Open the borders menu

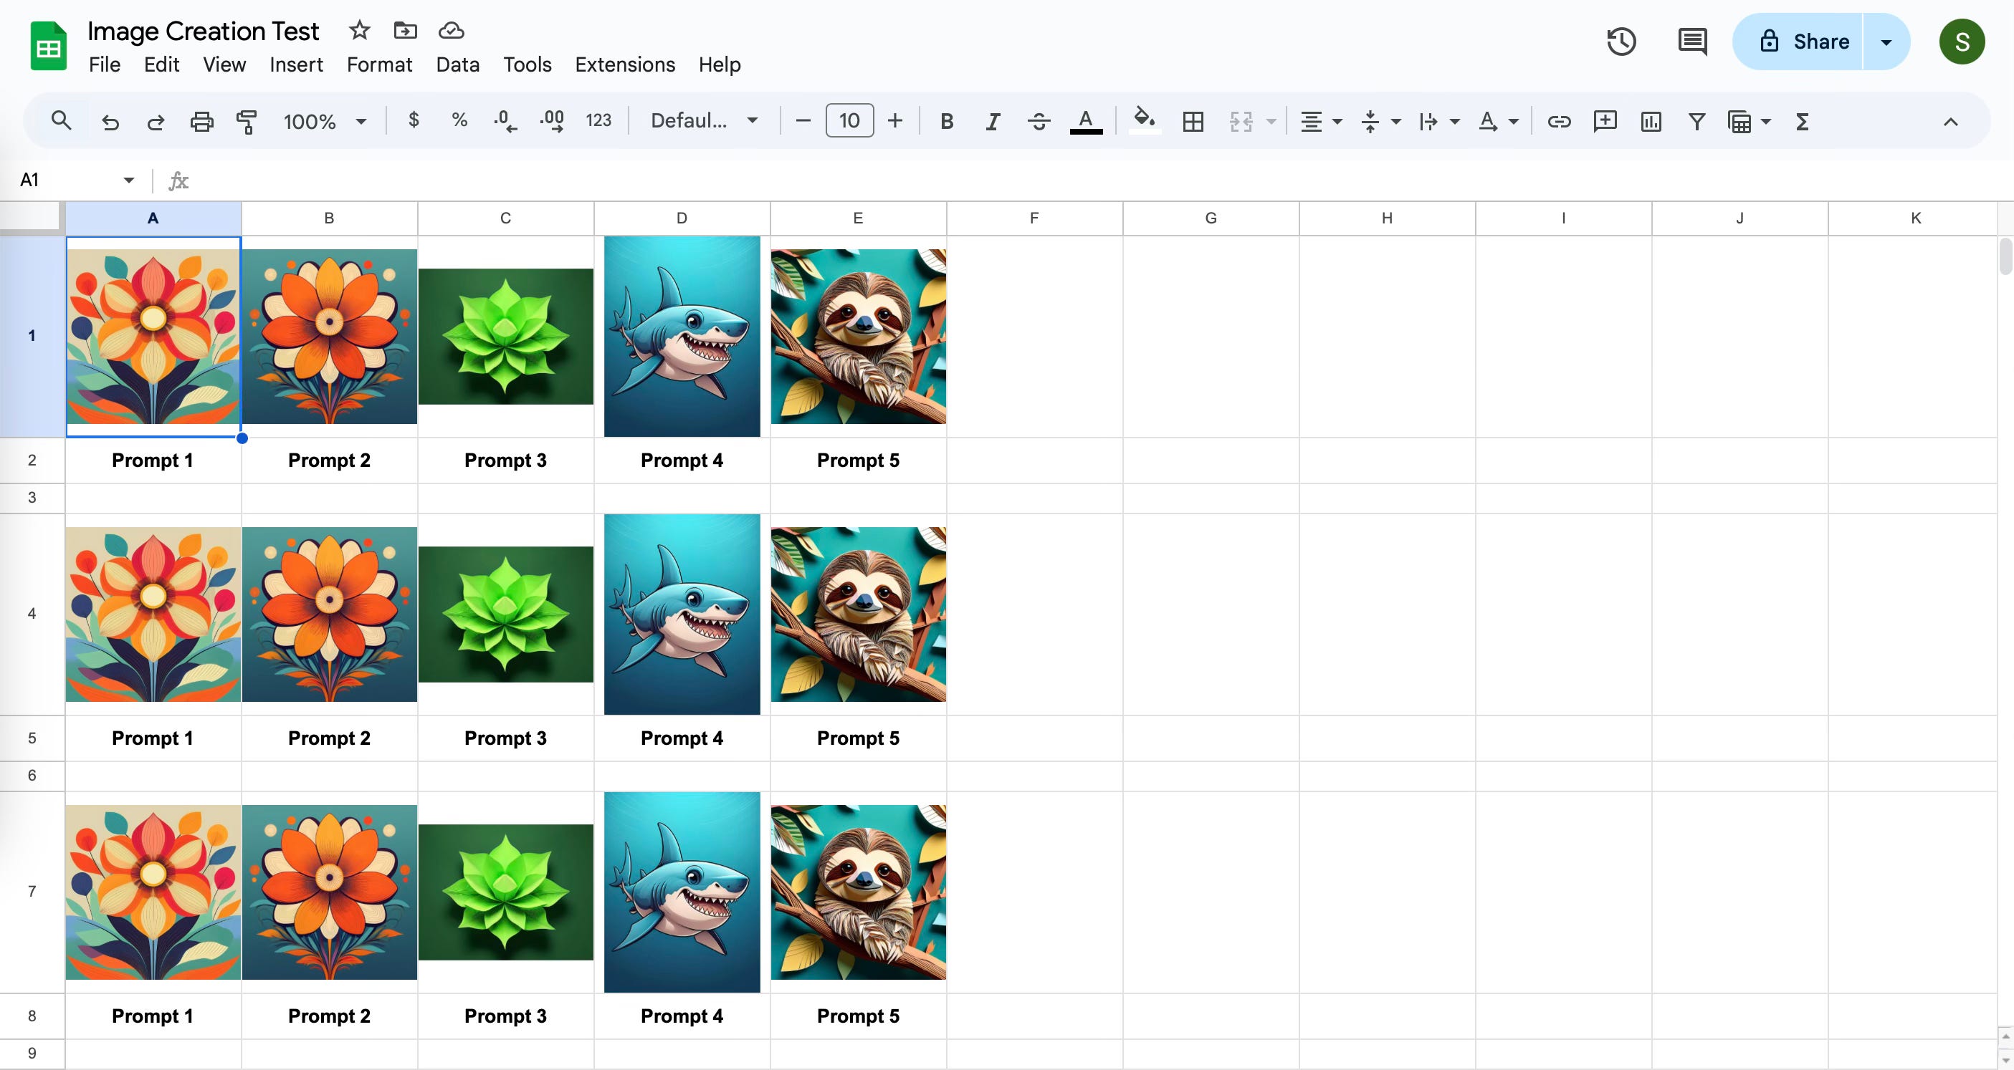pyautogui.click(x=1193, y=121)
